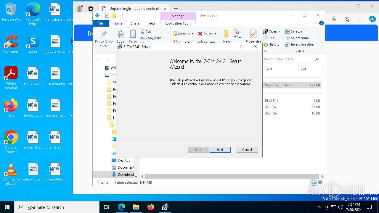Click the Manage contextual tab
The height and width of the screenshot is (213, 379).
pyautogui.click(x=178, y=16)
